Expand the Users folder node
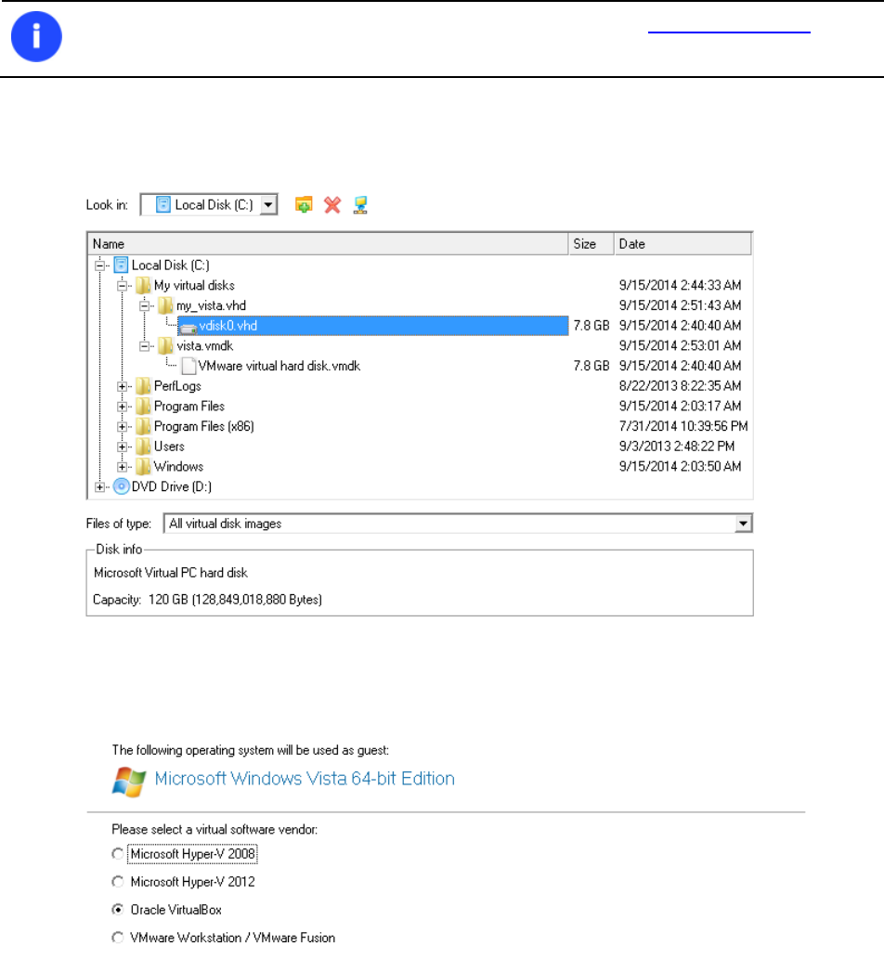 point(122,447)
